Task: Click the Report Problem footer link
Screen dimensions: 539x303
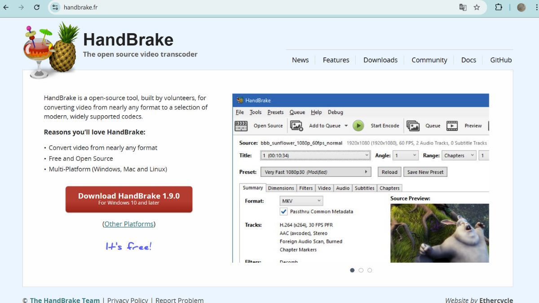Action: [179, 300]
